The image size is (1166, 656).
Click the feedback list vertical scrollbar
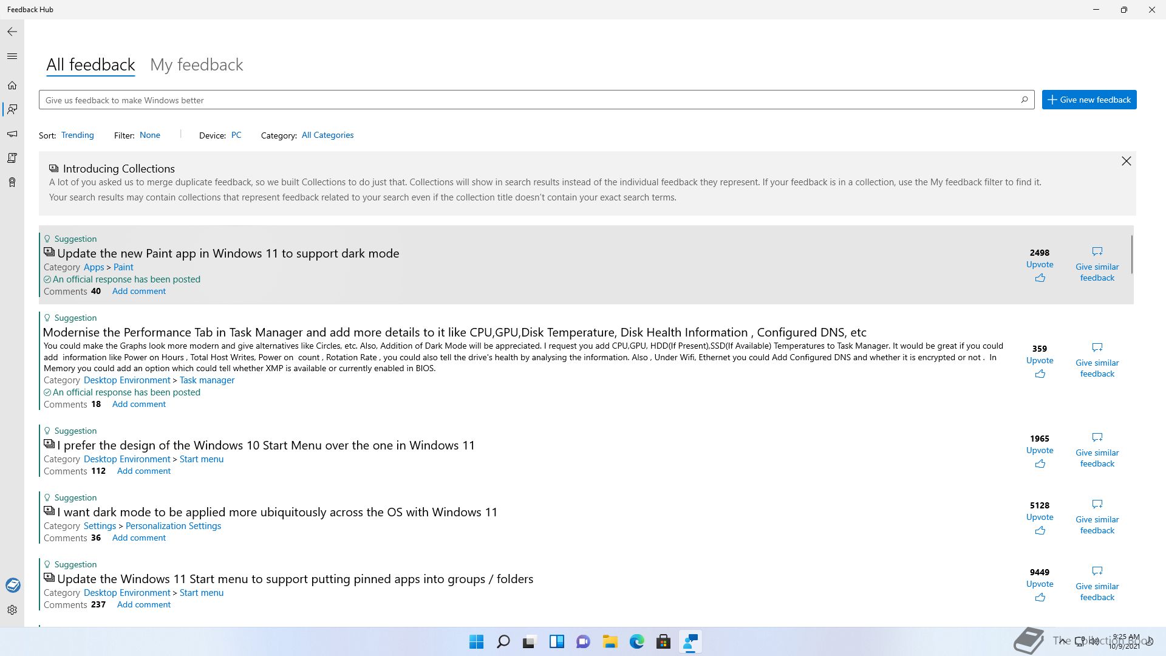tap(1132, 255)
